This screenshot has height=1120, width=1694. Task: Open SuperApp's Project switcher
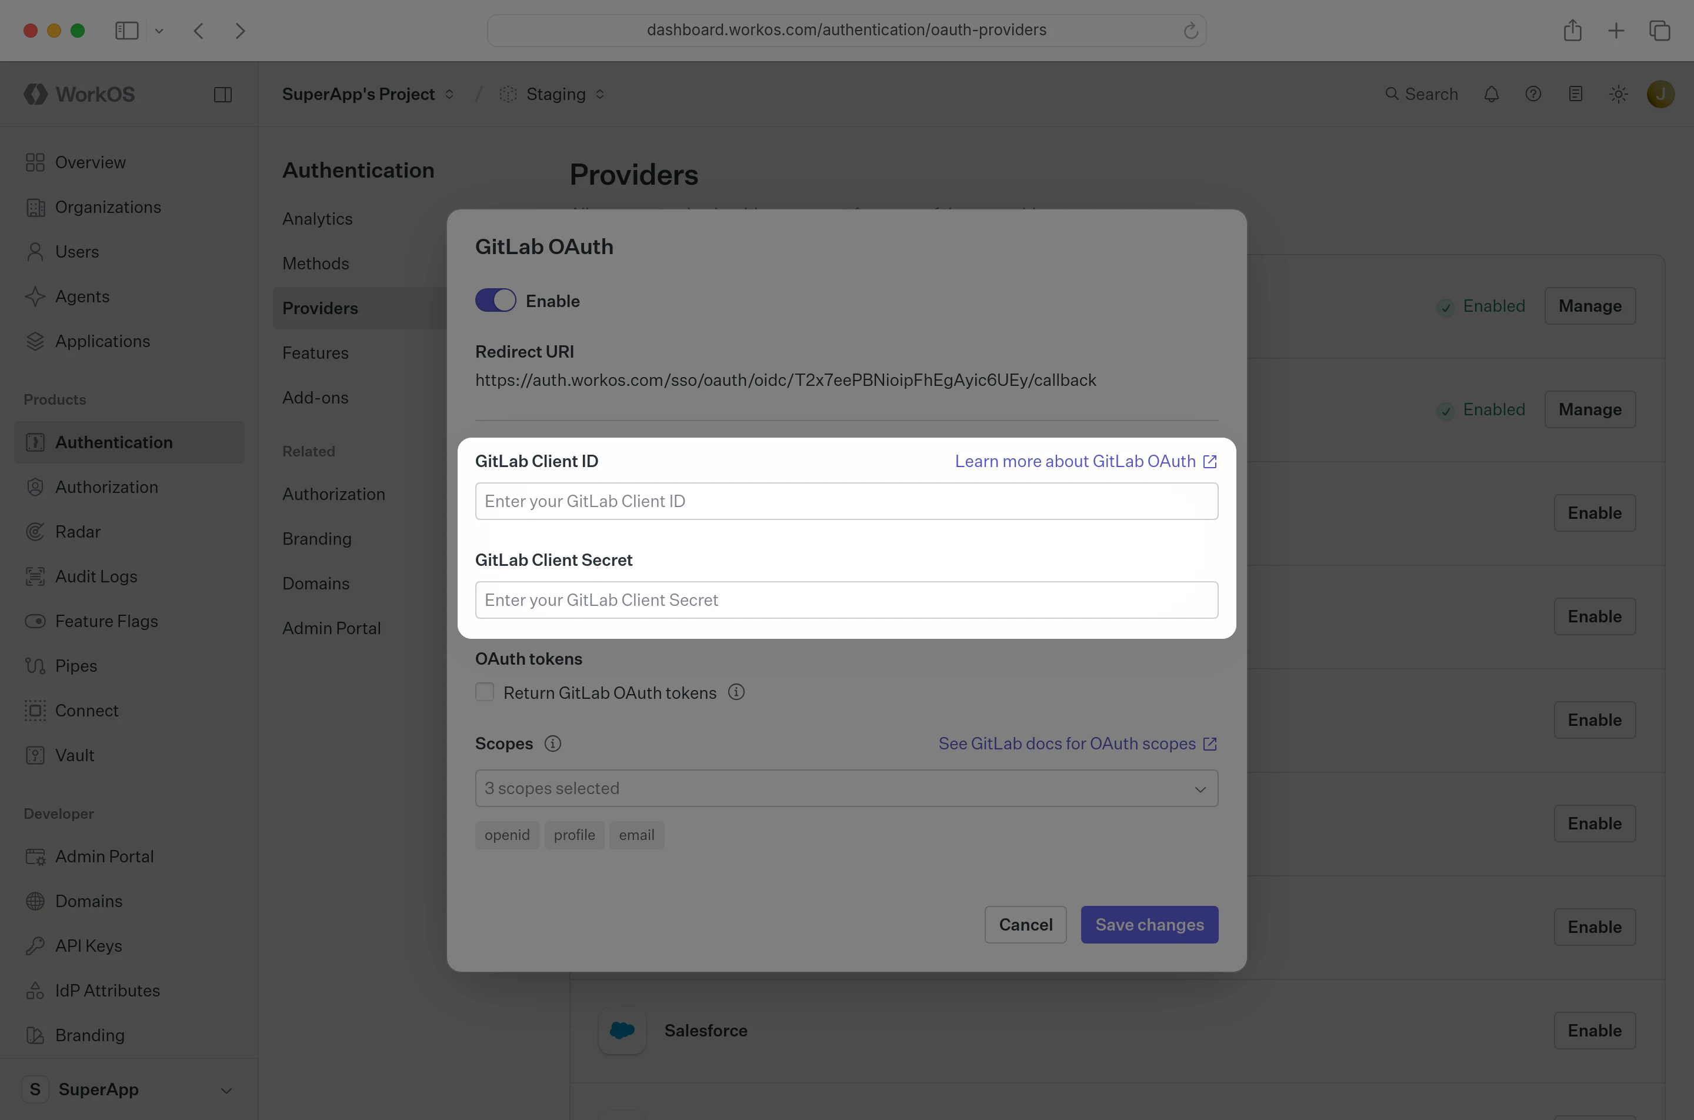368,94
